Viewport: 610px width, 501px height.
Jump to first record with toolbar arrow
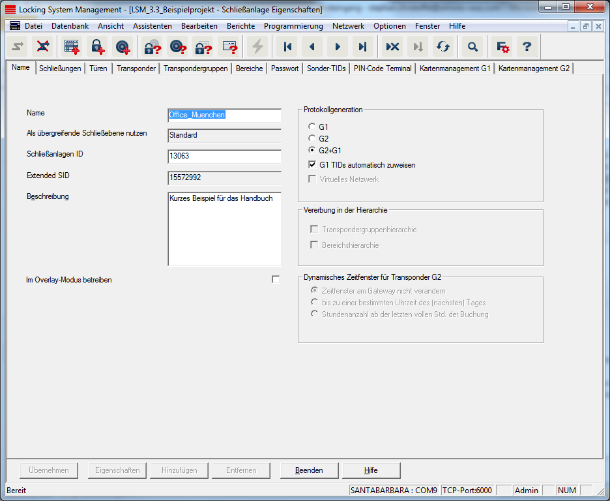pos(287,47)
